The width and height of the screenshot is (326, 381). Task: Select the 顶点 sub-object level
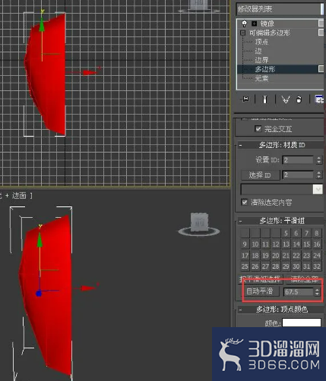261,42
